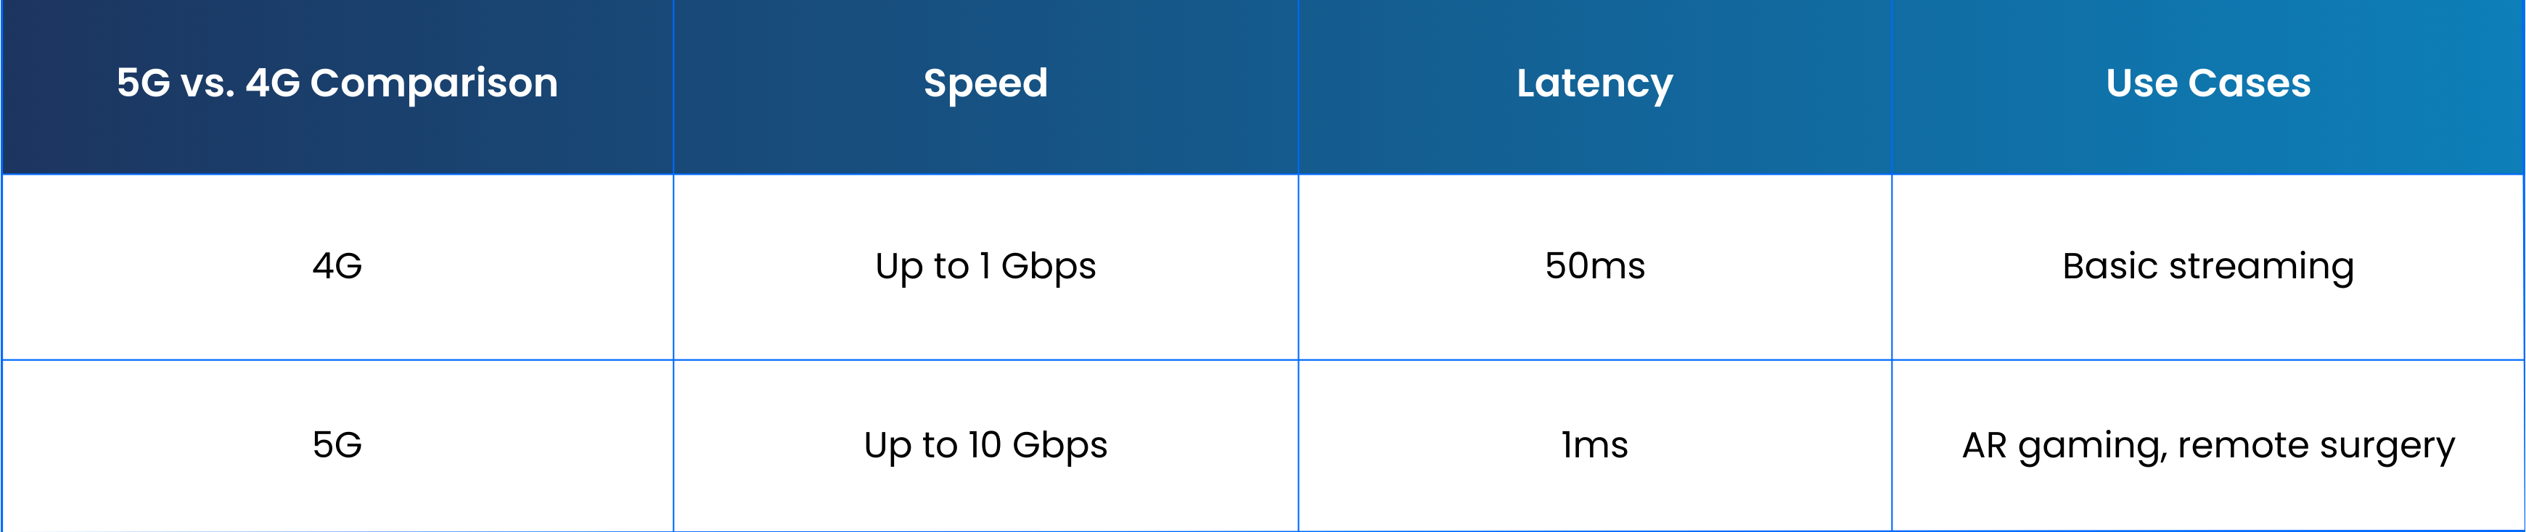This screenshot has width=2526, height=532.
Task: Select the 1ms latency cell
Action: click(1594, 446)
